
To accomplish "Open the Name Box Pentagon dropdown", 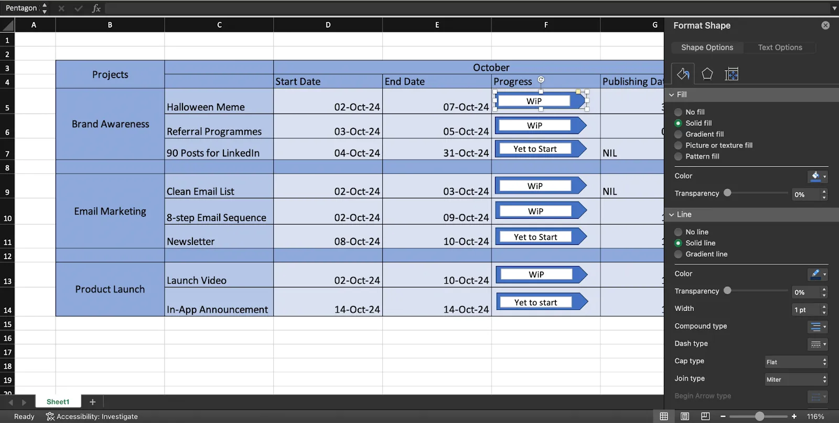I will pyautogui.click(x=45, y=8).
